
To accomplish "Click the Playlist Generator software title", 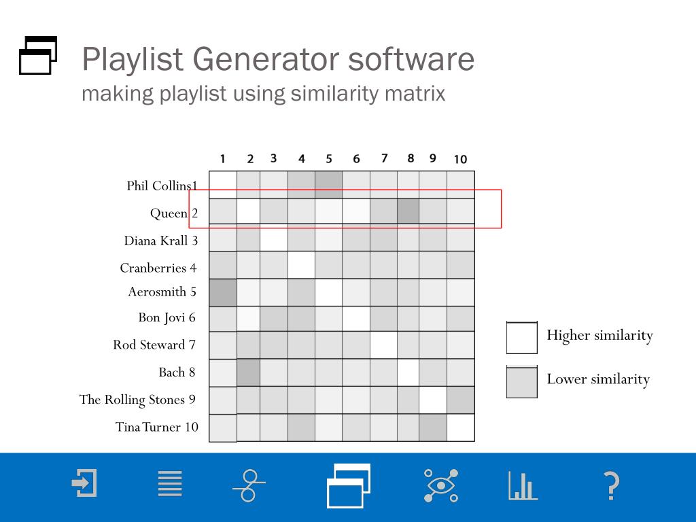I will tap(278, 58).
